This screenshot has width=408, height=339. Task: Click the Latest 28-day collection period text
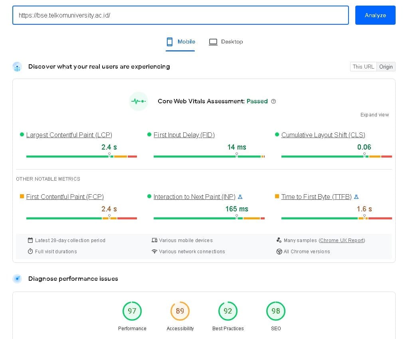pyautogui.click(x=70, y=240)
